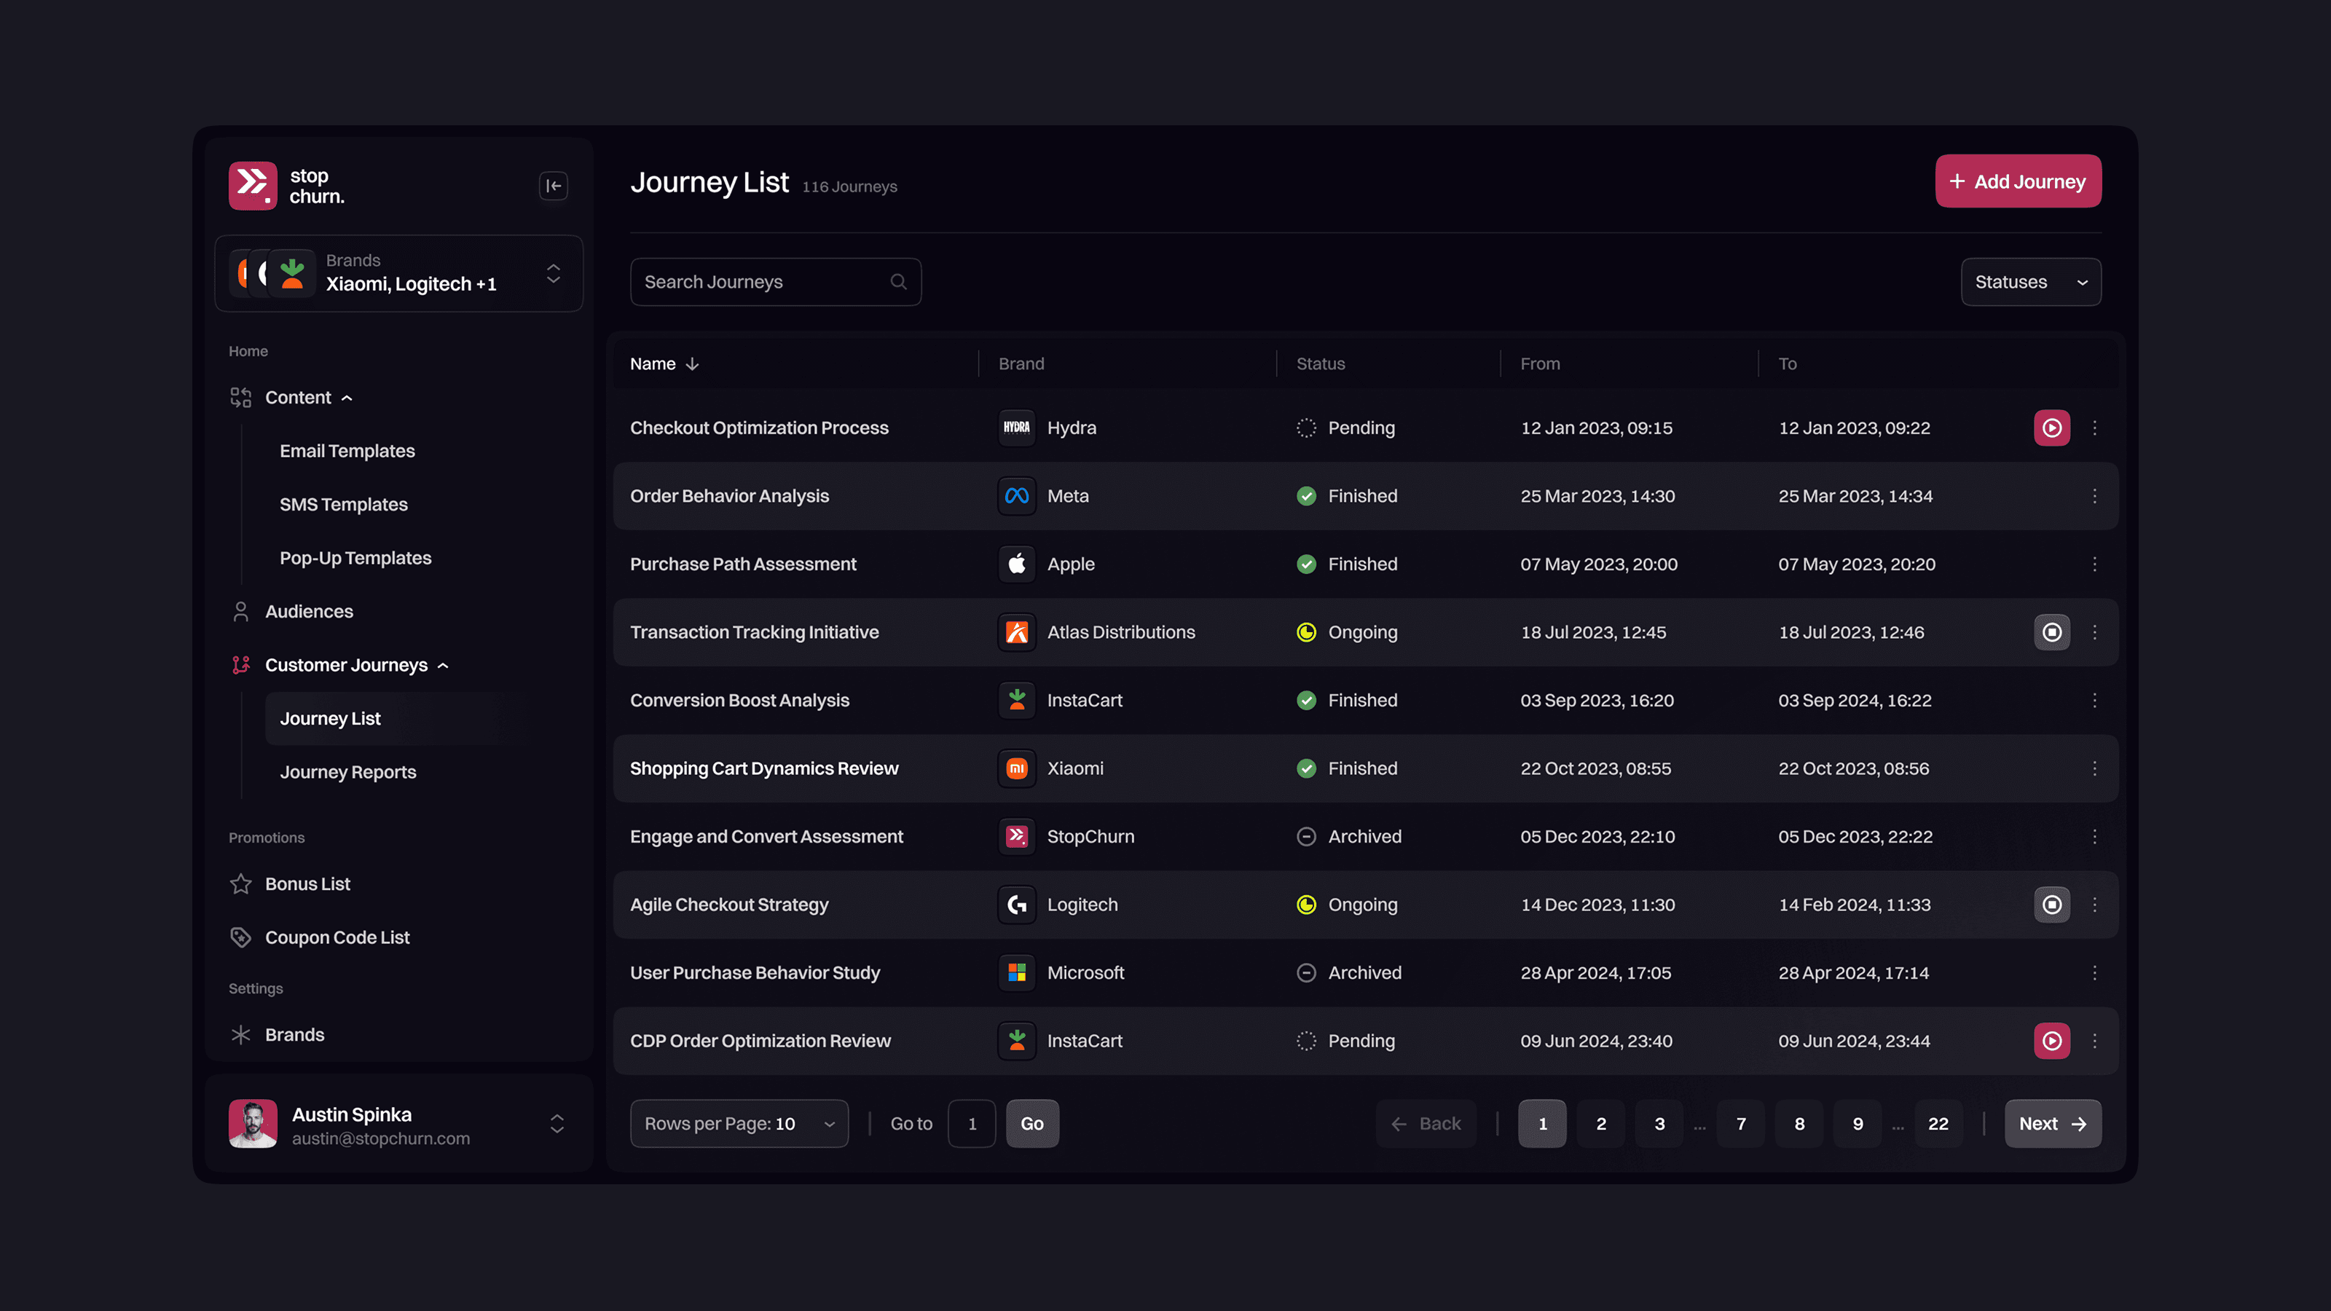Viewport: 2331px width, 1311px height.
Task: Click the Apple brand icon in Purchase Path Assessment row
Action: pos(1016,563)
